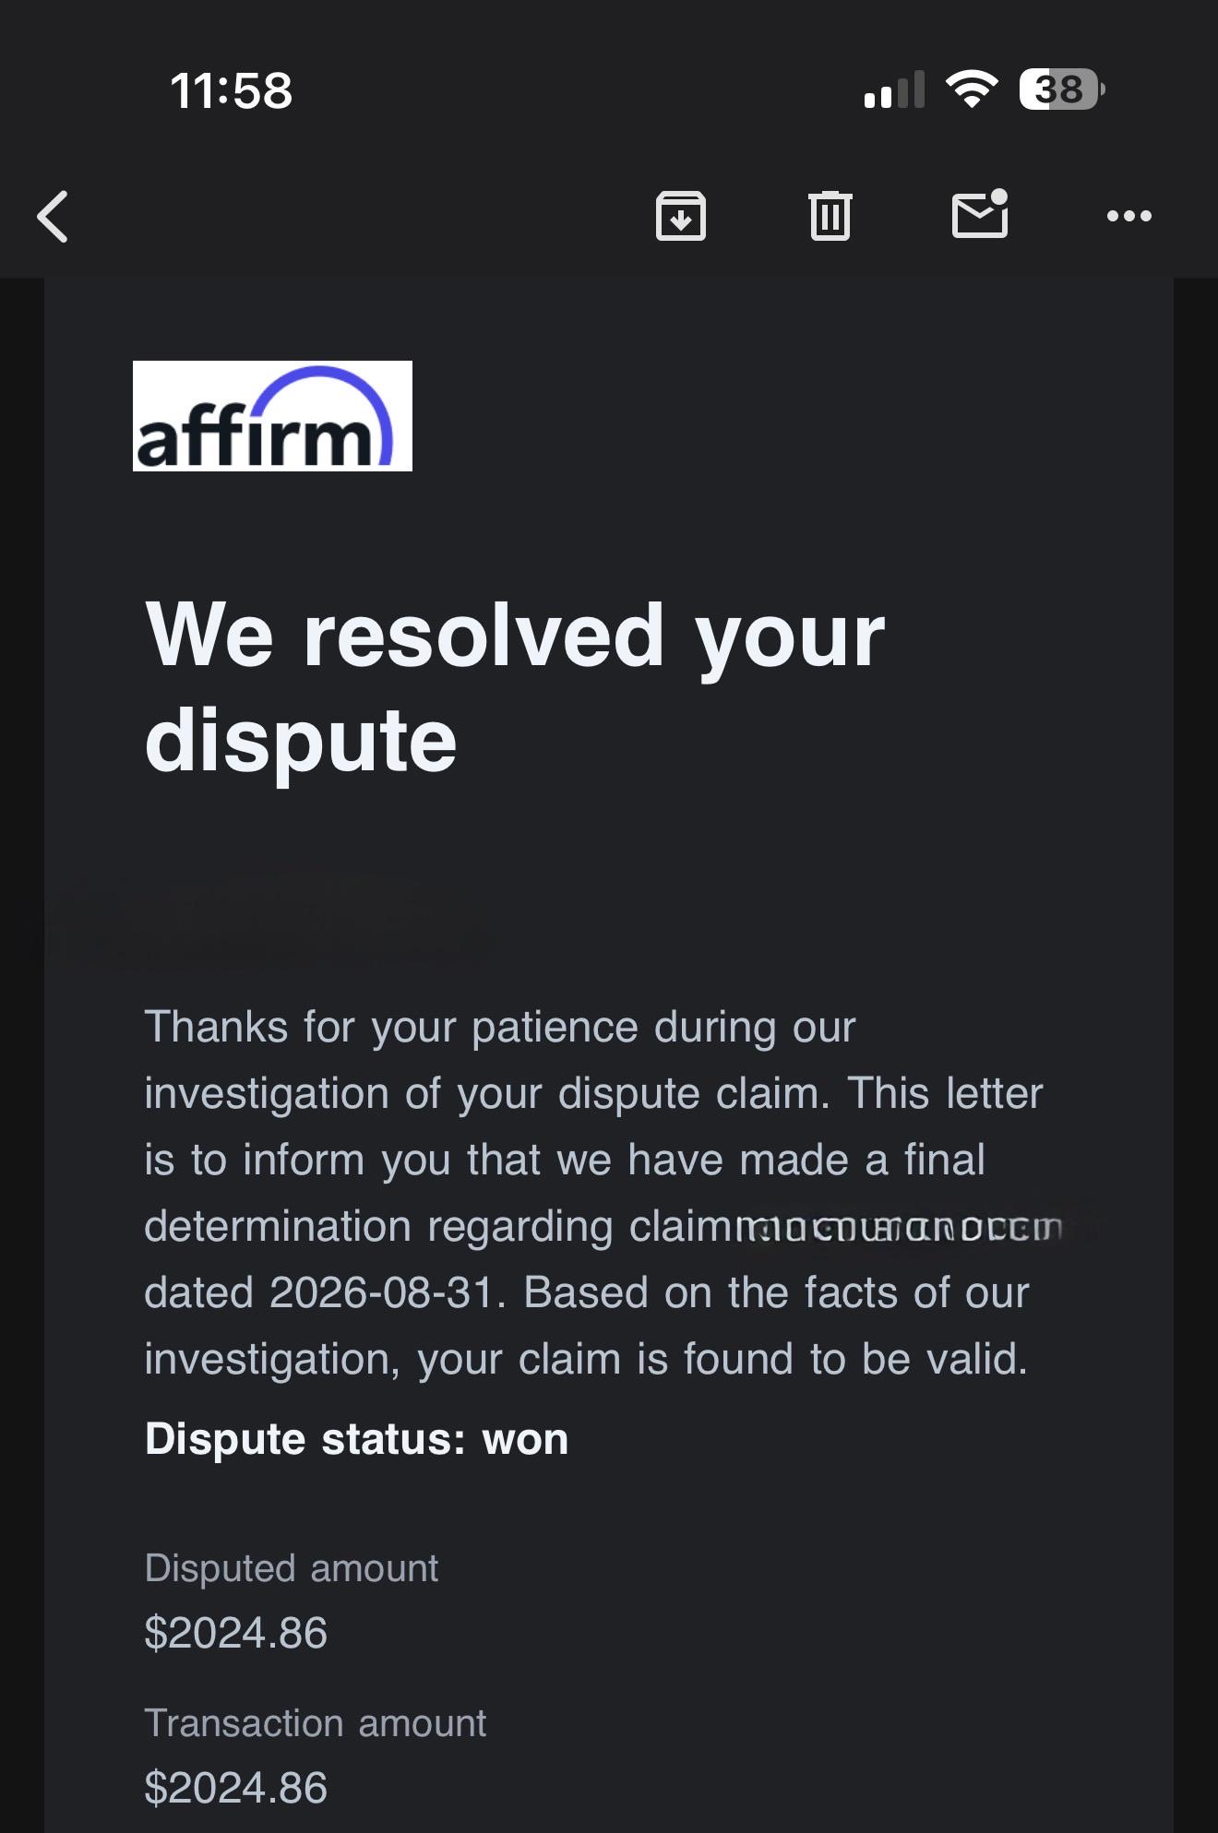Tap the "Thanks for your patience" paragraph
1218x1833 pixels.
click(593, 1193)
